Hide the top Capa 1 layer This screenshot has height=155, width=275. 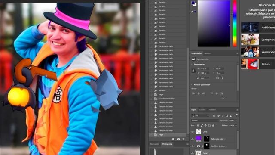click(x=192, y=132)
